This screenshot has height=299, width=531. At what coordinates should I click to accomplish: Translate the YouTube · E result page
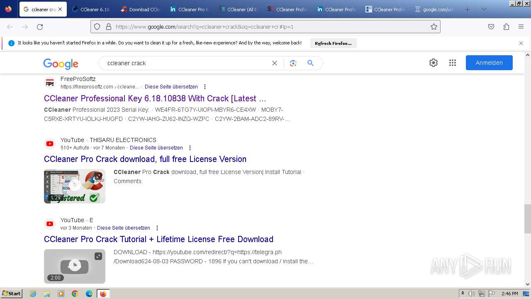coord(124,228)
